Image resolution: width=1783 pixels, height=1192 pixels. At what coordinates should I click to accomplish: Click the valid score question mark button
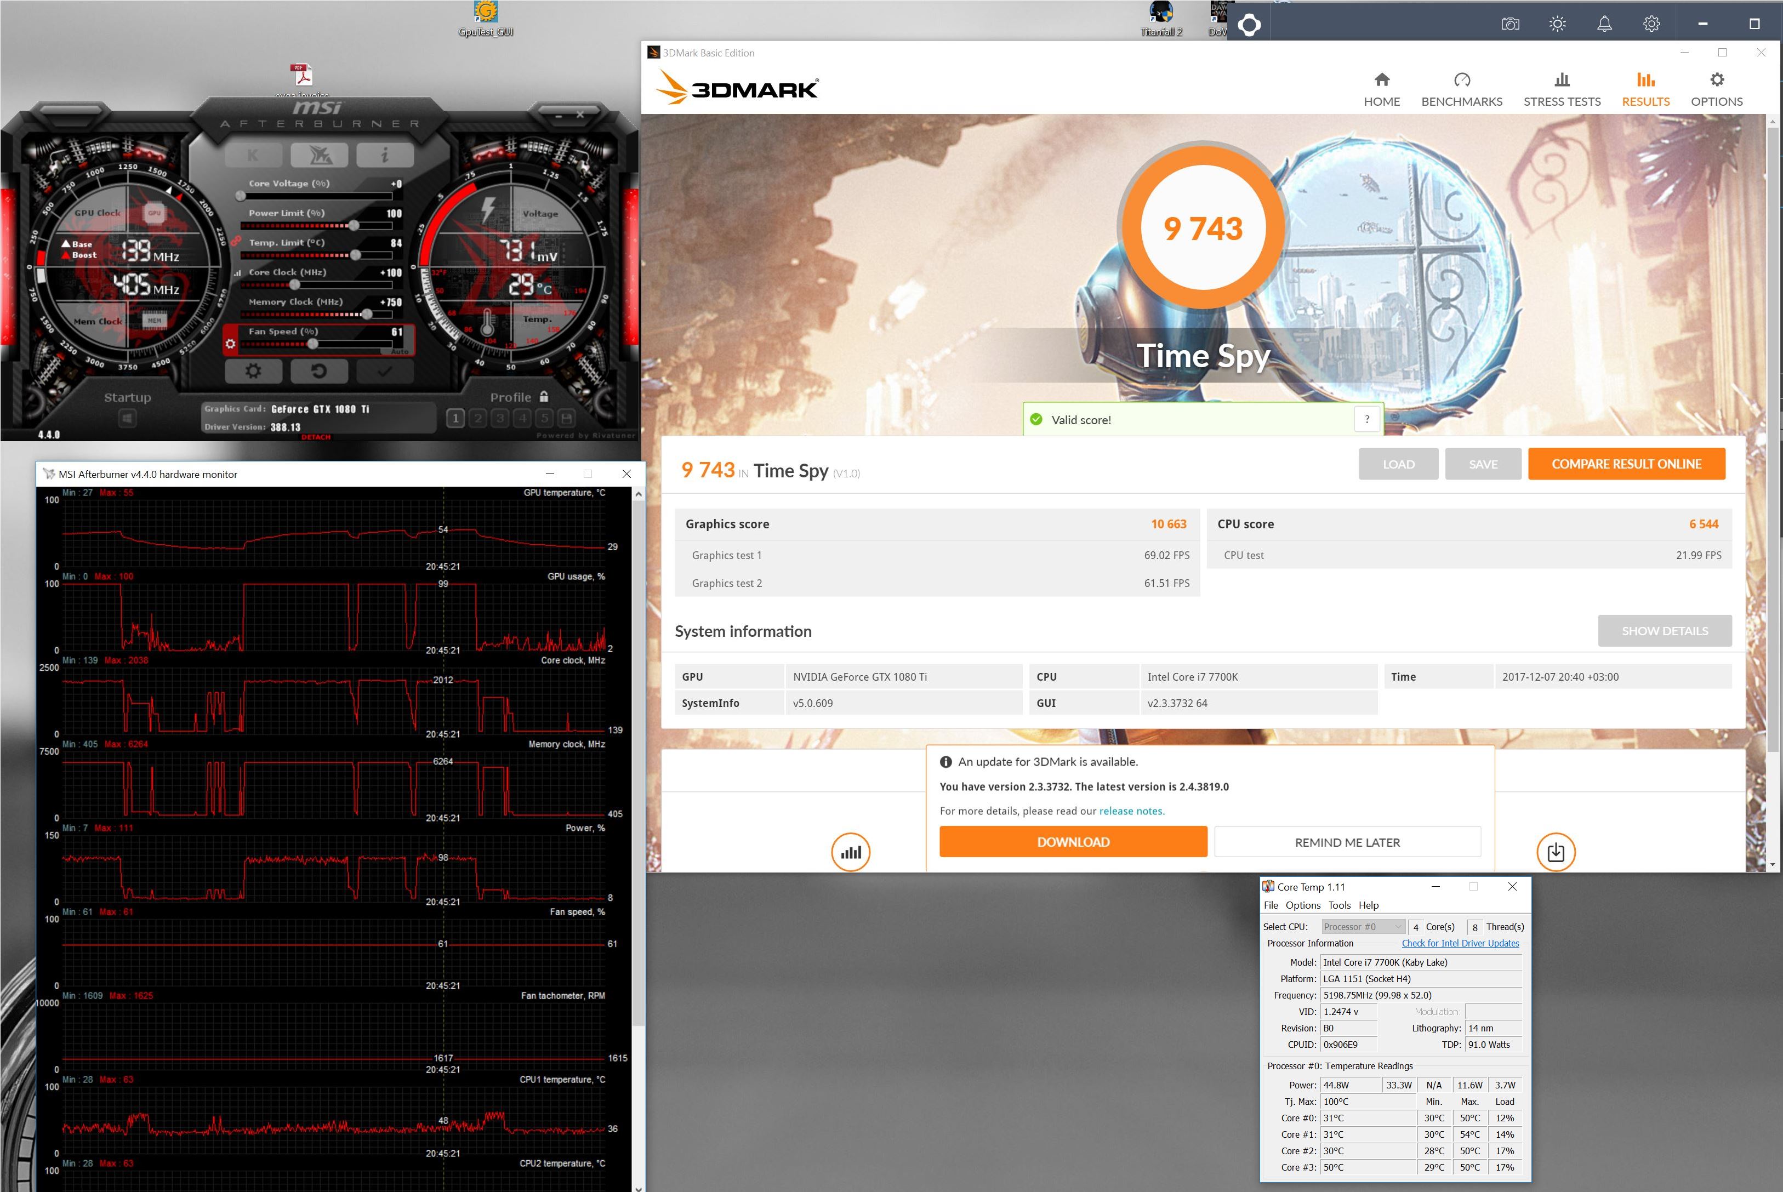coord(1366,419)
